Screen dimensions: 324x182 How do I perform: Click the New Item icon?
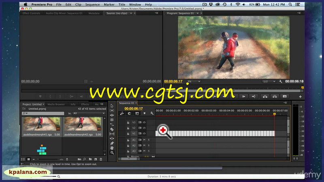click(96, 159)
